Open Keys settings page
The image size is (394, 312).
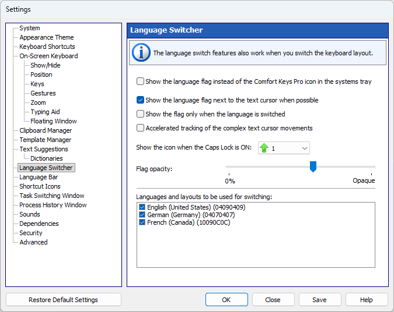tap(37, 84)
